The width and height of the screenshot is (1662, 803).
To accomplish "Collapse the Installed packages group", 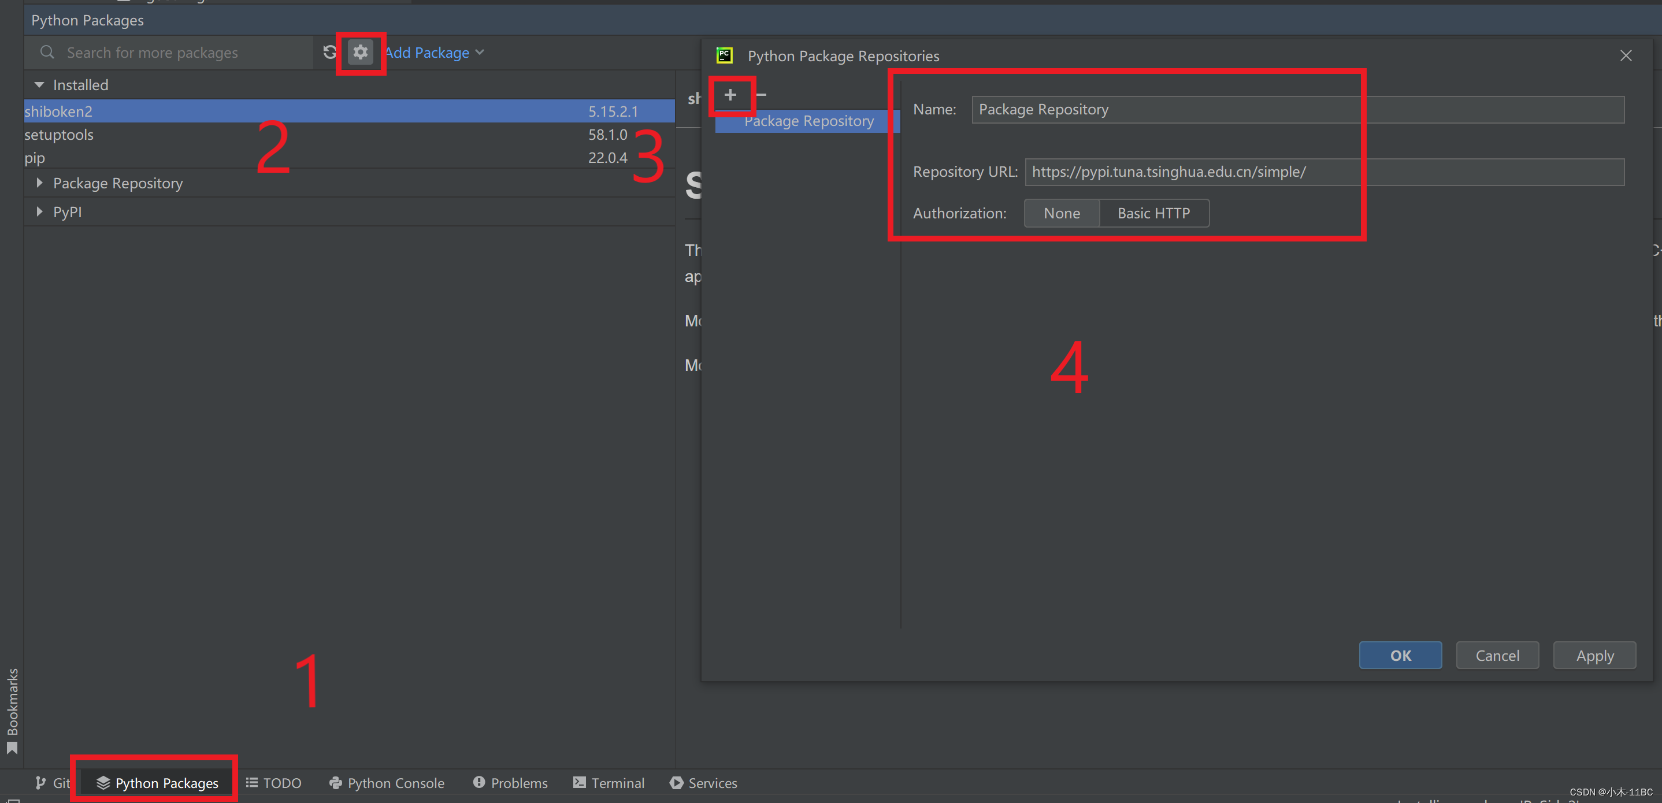I will point(39,85).
